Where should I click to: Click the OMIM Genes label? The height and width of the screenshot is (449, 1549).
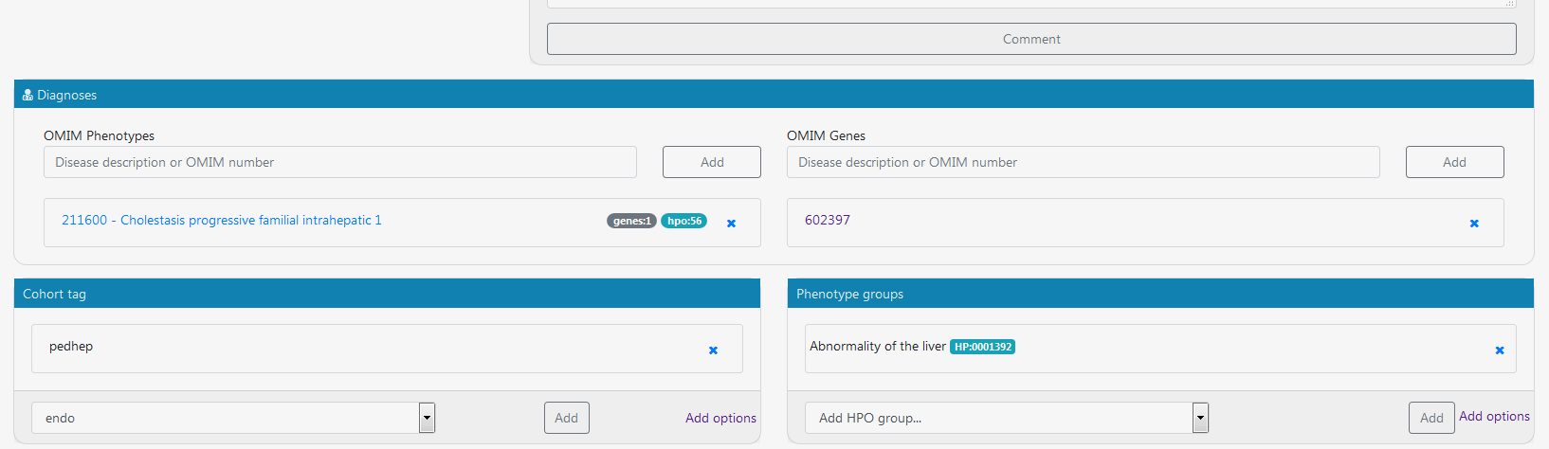(826, 135)
